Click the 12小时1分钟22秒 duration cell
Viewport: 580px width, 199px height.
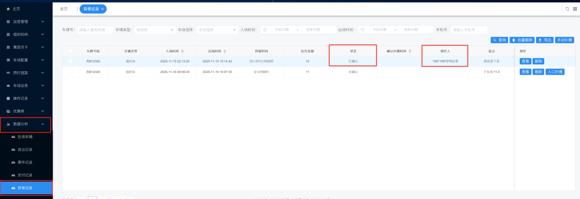point(261,61)
